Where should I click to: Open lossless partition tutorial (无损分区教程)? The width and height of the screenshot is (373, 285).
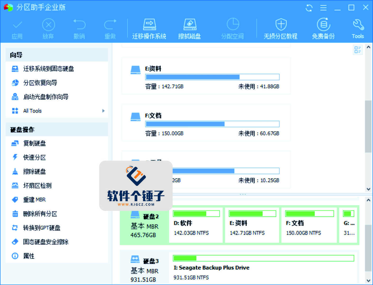coord(281,29)
